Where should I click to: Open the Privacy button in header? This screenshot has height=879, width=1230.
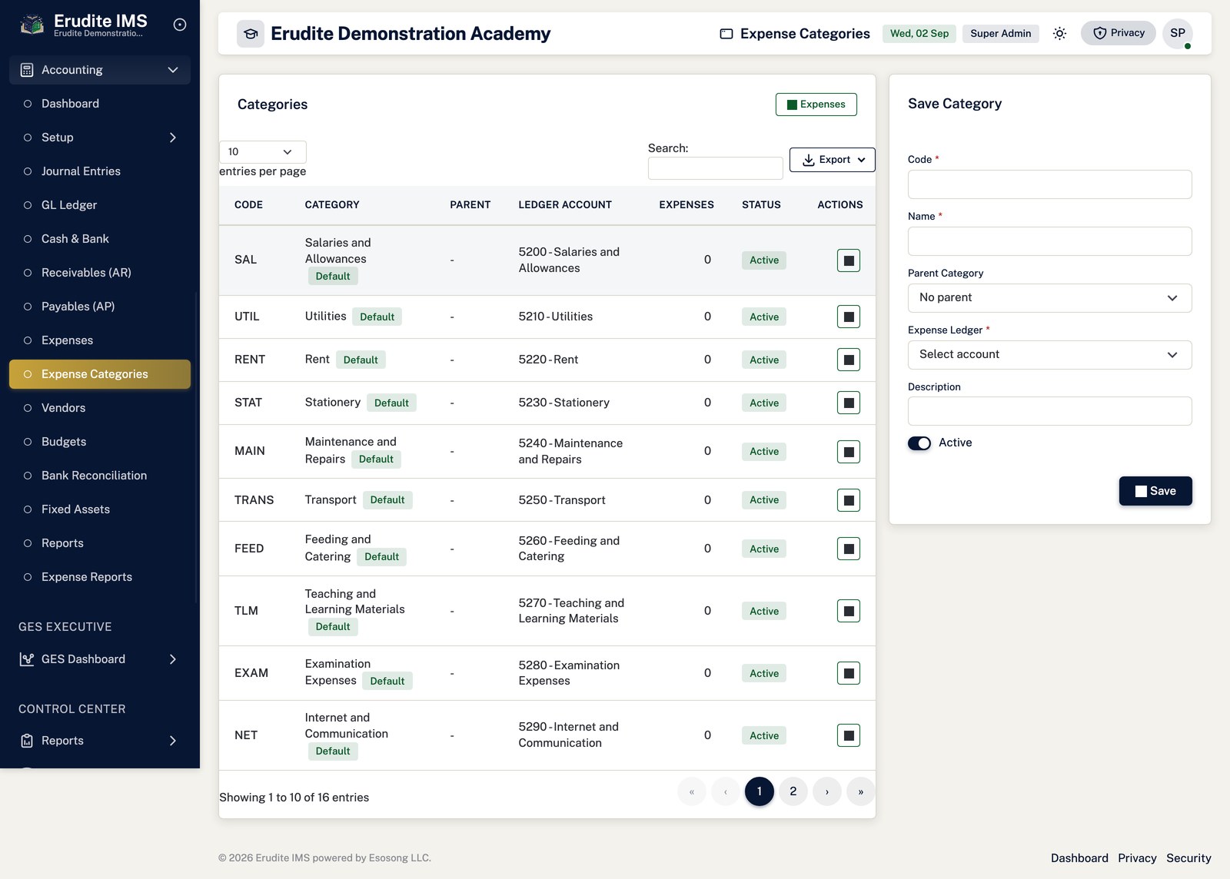coord(1119,33)
